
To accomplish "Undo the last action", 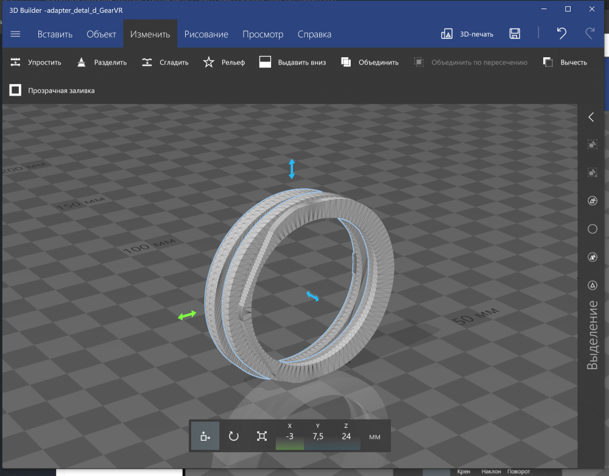I will (561, 34).
